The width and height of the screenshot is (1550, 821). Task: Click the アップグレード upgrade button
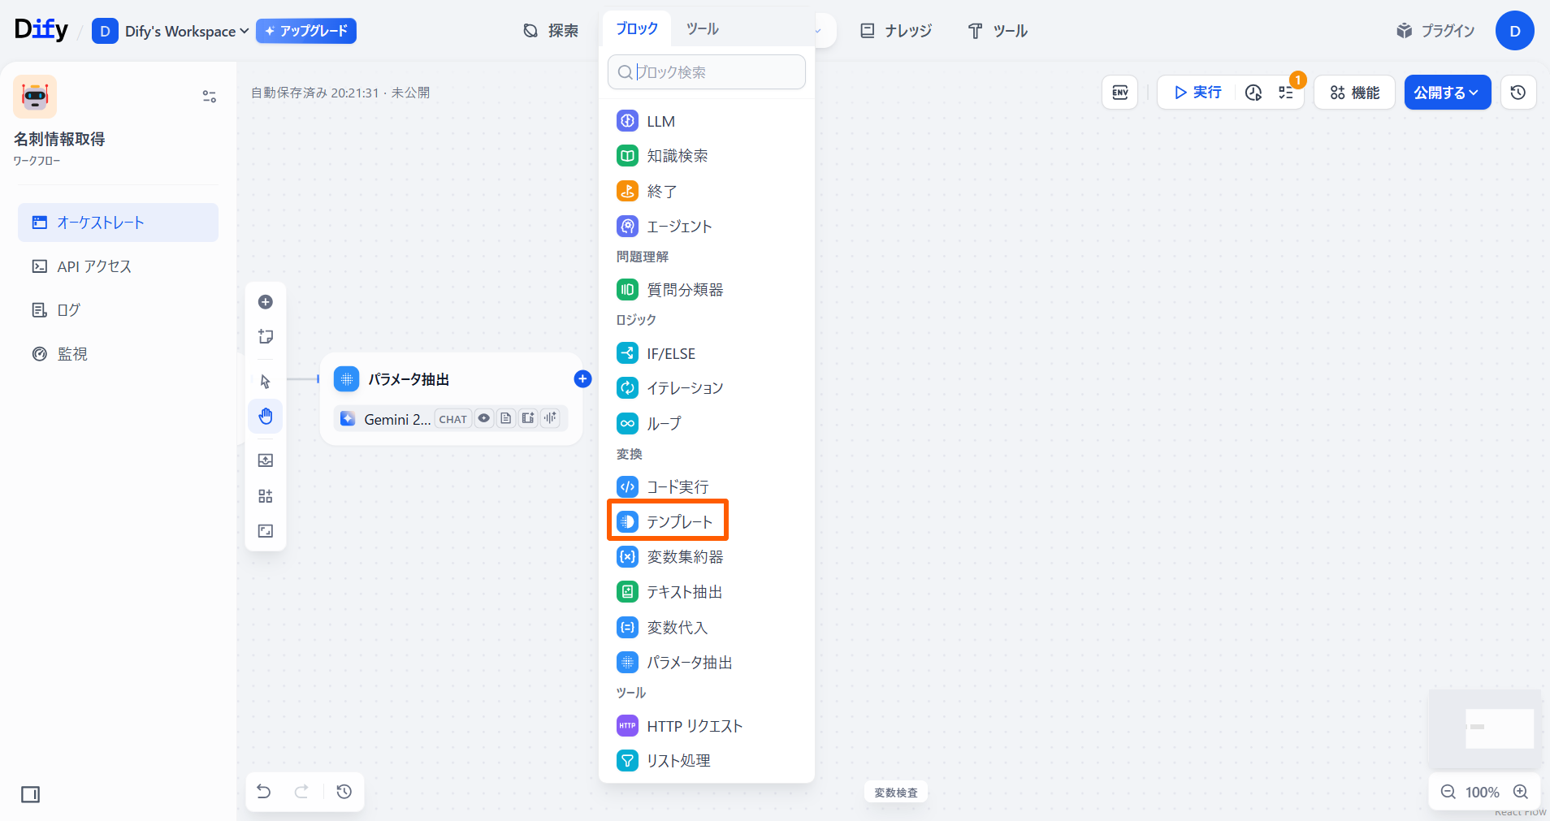(306, 31)
